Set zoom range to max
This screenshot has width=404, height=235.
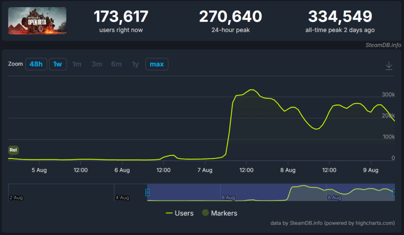tap(157, 64)
